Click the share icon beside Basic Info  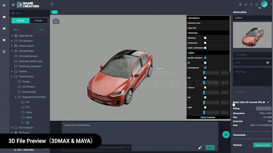pos(268,102)
